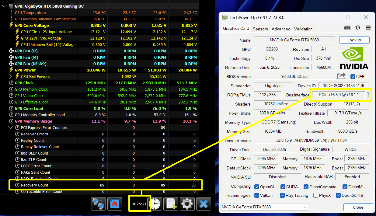This screenshot has height=216, width=376.
Task: Click the BIOS Version field 98.03.3B.C0.53
Action: (x=294, y=76)
